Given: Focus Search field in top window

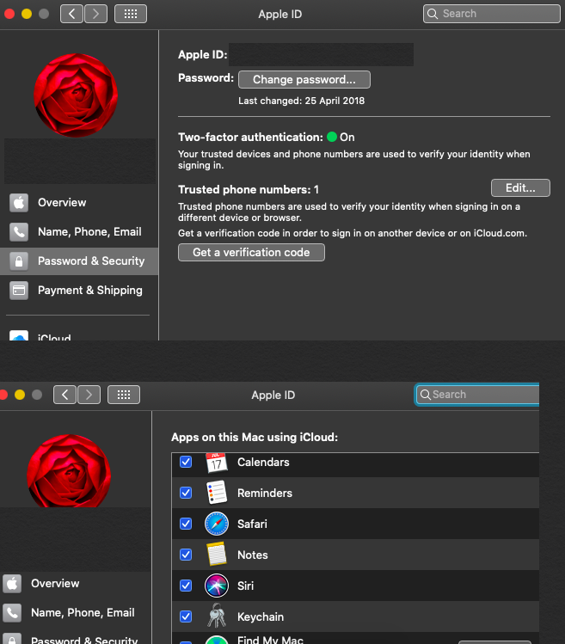Looking at the screenshot, I should tap(491, 14).
